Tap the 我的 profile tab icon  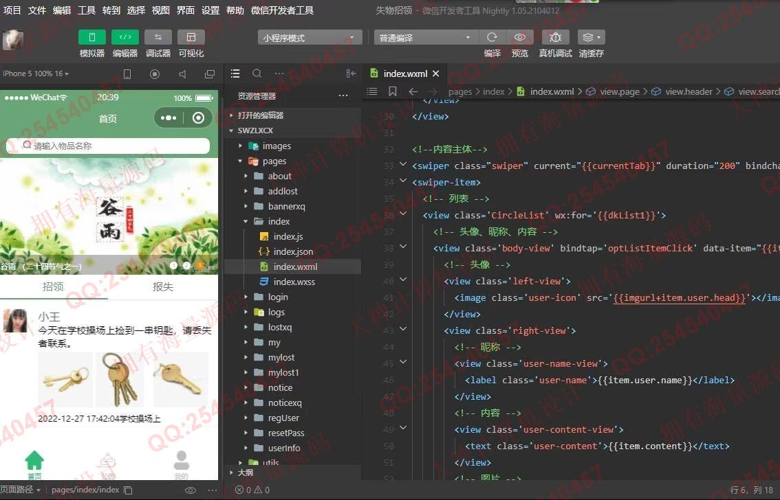(182, 464)
